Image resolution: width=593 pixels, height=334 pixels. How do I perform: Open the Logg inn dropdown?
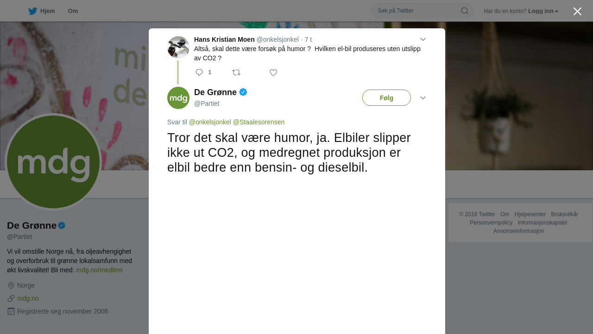click(543, 11)
